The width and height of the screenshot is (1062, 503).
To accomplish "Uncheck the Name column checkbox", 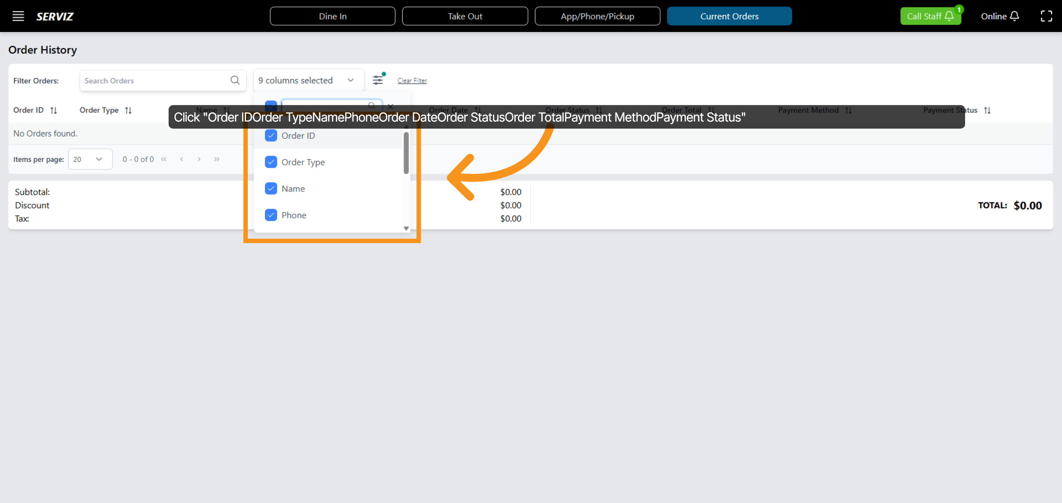I will [271, 188].
